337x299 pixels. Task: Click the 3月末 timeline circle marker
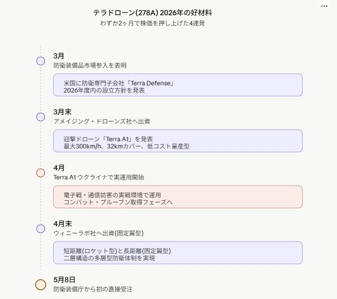click(41, 117)
